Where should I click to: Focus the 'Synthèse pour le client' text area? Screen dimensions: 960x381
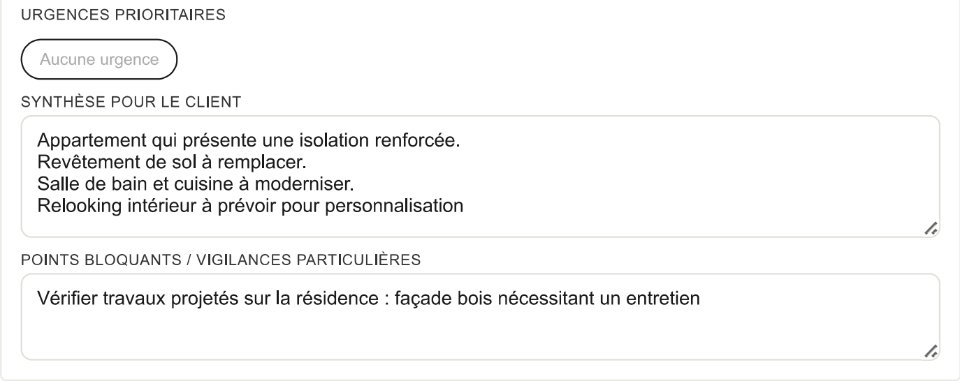tap(481, 177)
